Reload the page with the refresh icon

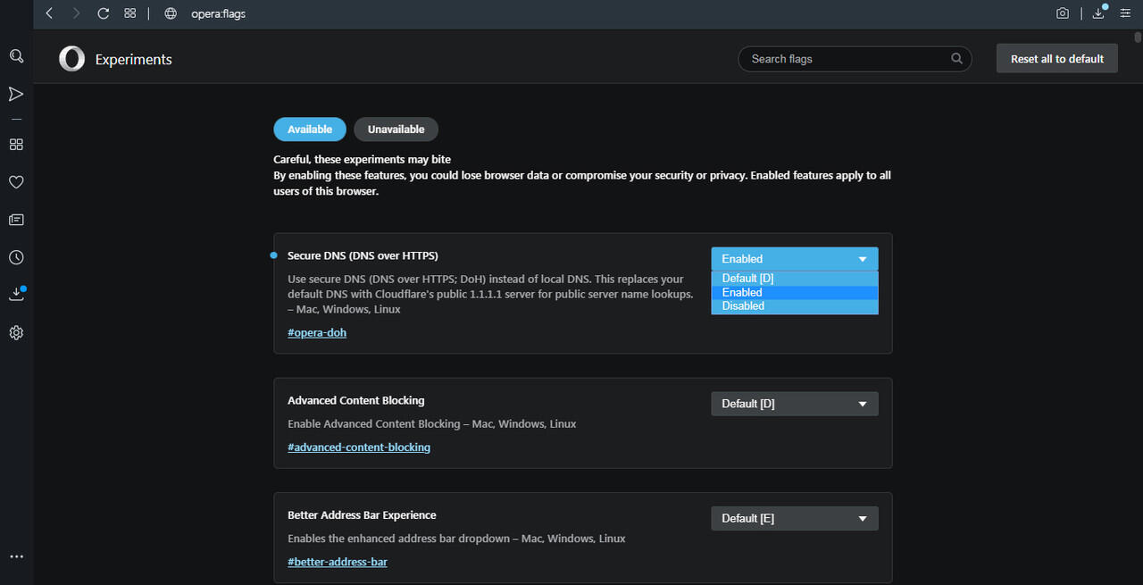(104, 13)
